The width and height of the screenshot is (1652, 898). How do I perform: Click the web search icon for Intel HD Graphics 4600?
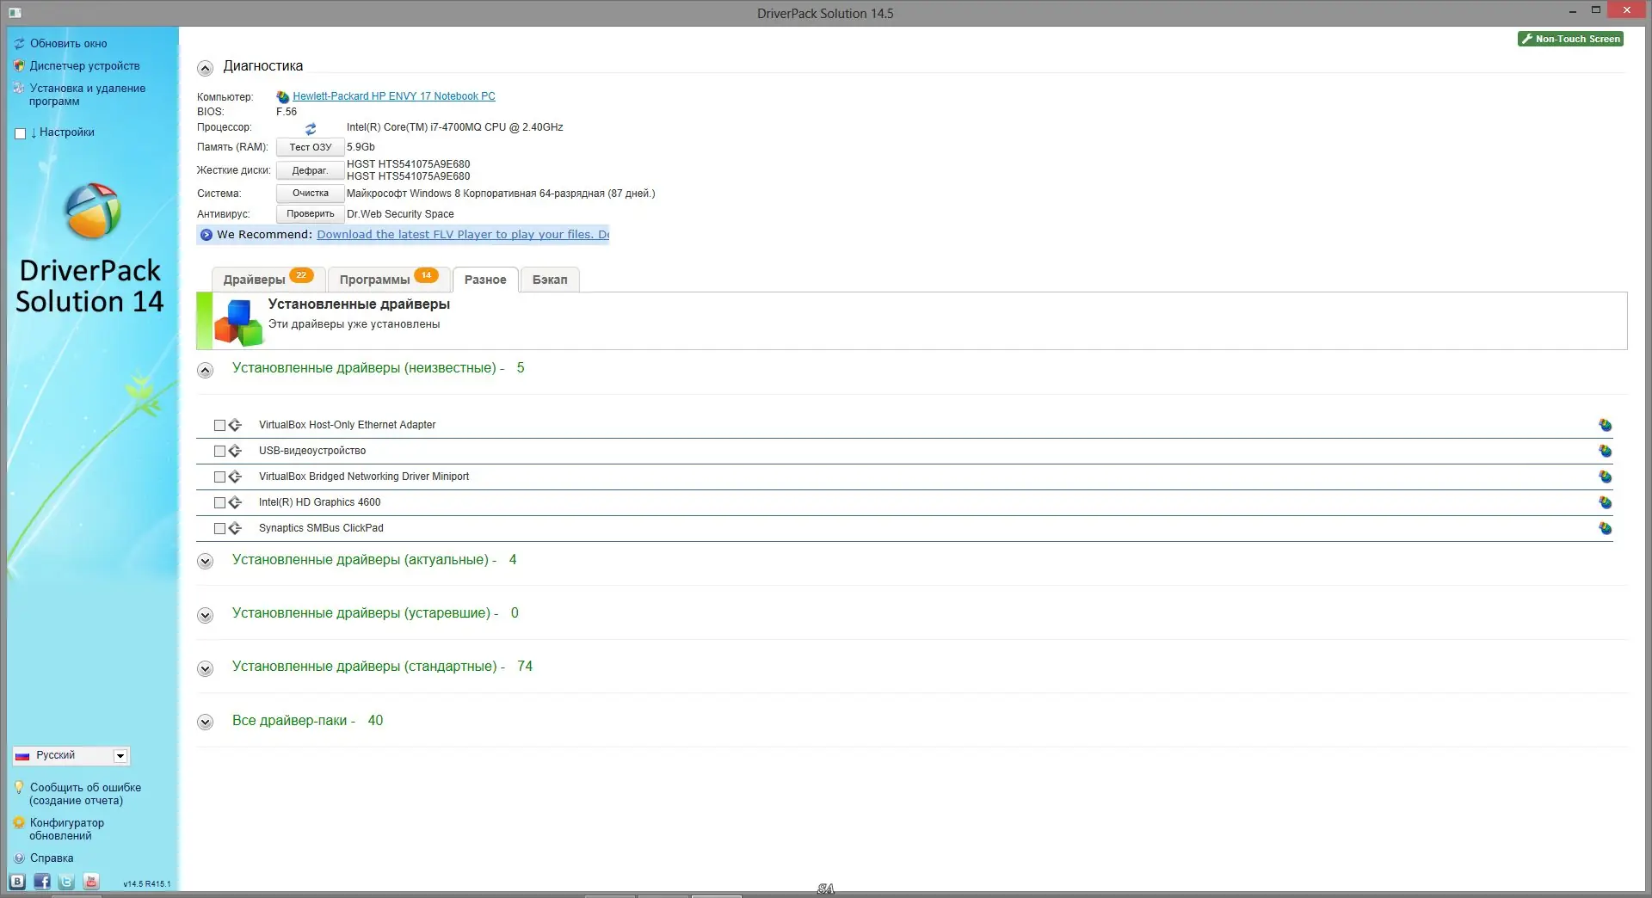pyautogui.click(x=1605, y=502)
